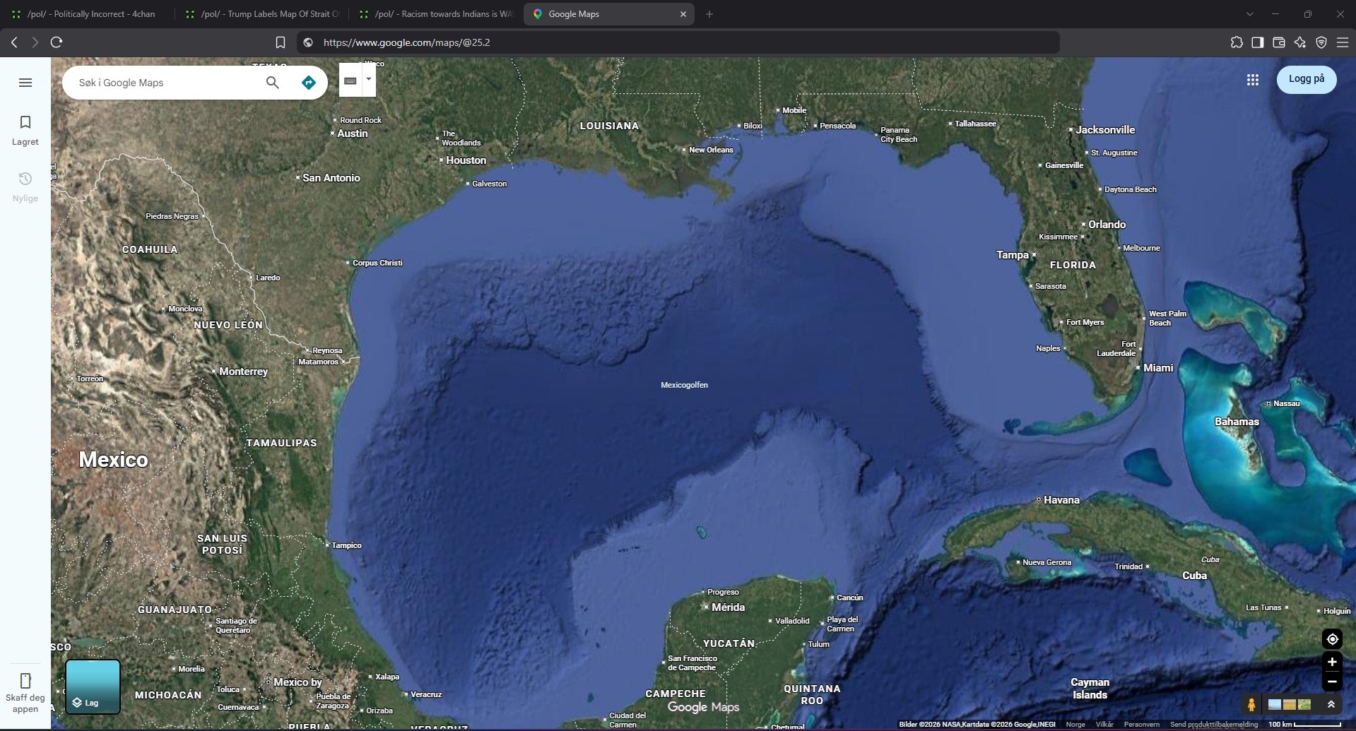This screenshot has width=1356, height=731.
Task: Close the Google Maps tab
Action: (683, 14)
